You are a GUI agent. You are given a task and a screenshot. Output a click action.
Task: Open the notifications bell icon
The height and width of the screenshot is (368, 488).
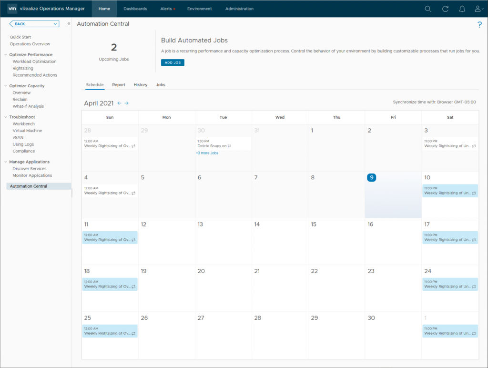click(x=462, y=9)
